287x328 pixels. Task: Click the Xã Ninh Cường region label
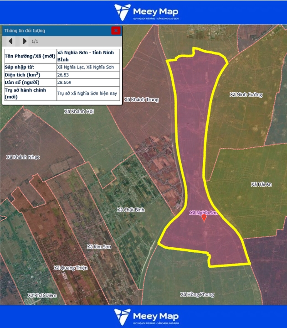coord(246,95)
